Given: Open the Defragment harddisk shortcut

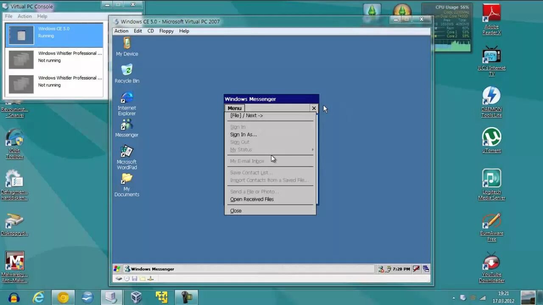Looking at the screenshot, I should coord(15,185).
